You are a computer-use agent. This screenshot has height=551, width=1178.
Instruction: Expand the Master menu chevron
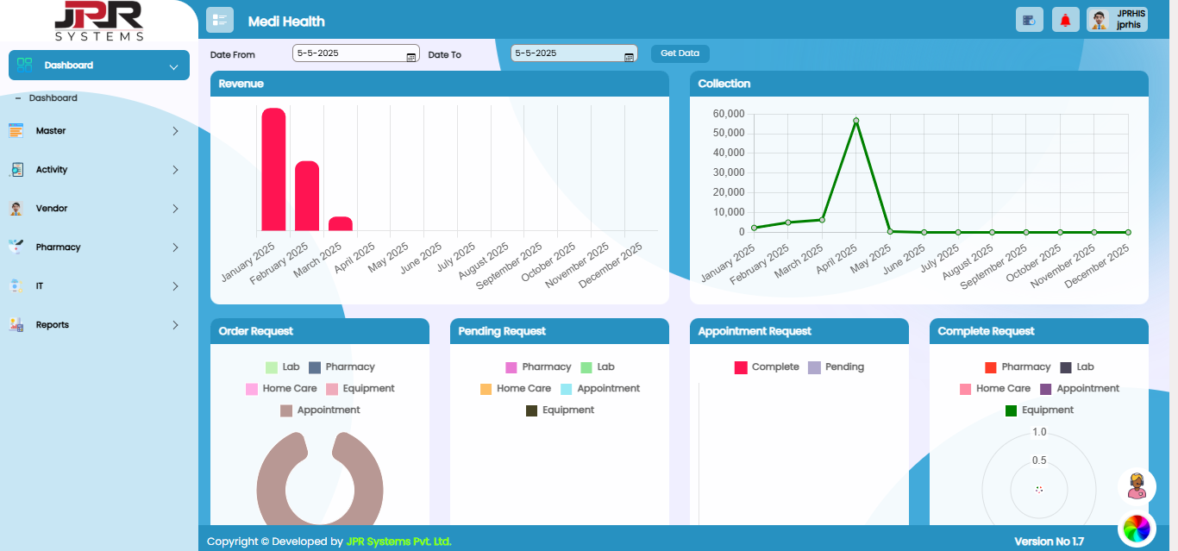175,131
